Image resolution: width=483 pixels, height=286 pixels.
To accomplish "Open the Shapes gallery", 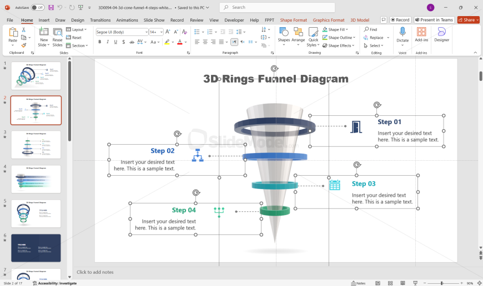I will click(284, 34).
